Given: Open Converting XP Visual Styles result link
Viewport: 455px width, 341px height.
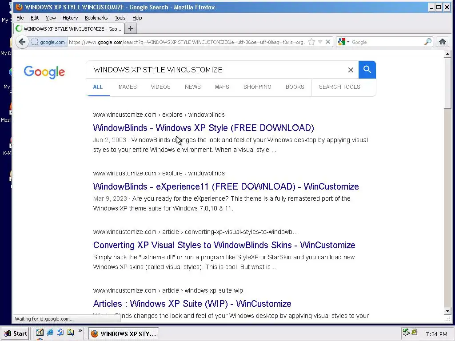Looking at the screenshot, I should click(x=224, y=245).
